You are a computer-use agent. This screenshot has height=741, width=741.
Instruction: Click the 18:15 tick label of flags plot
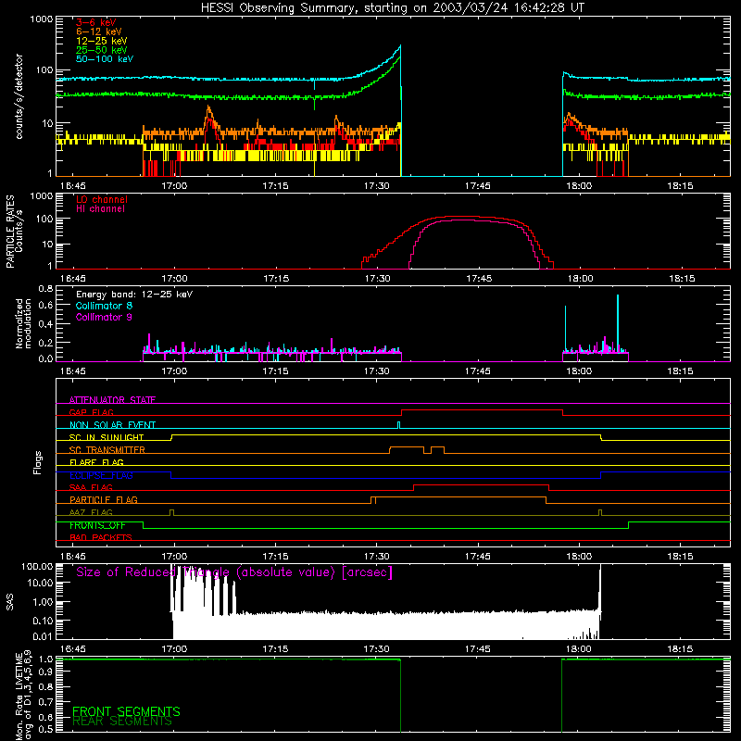(680, 557)
